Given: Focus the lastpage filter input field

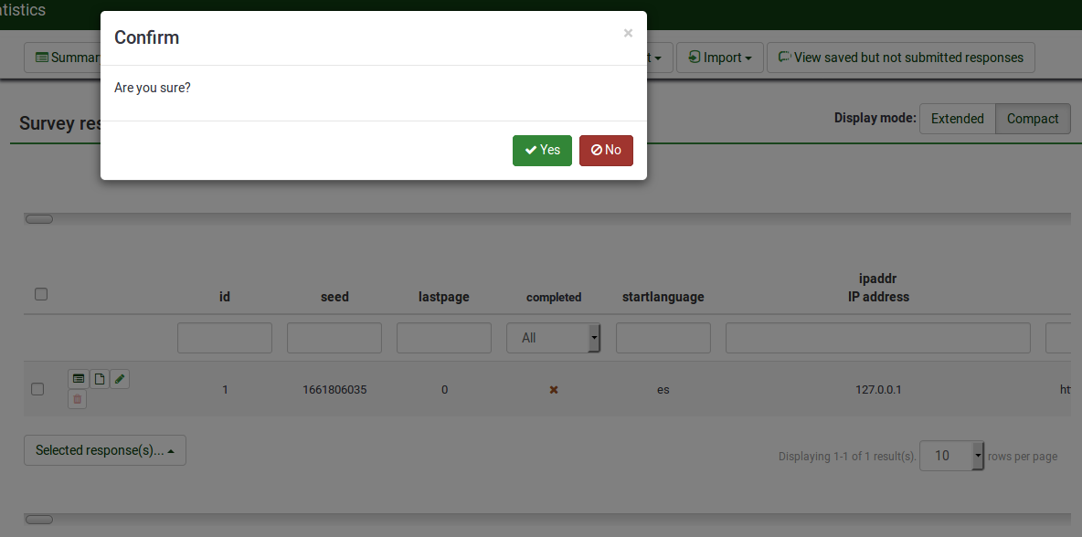Looking at the screenshot, I should pyautogui.click(x=444, y=338).
